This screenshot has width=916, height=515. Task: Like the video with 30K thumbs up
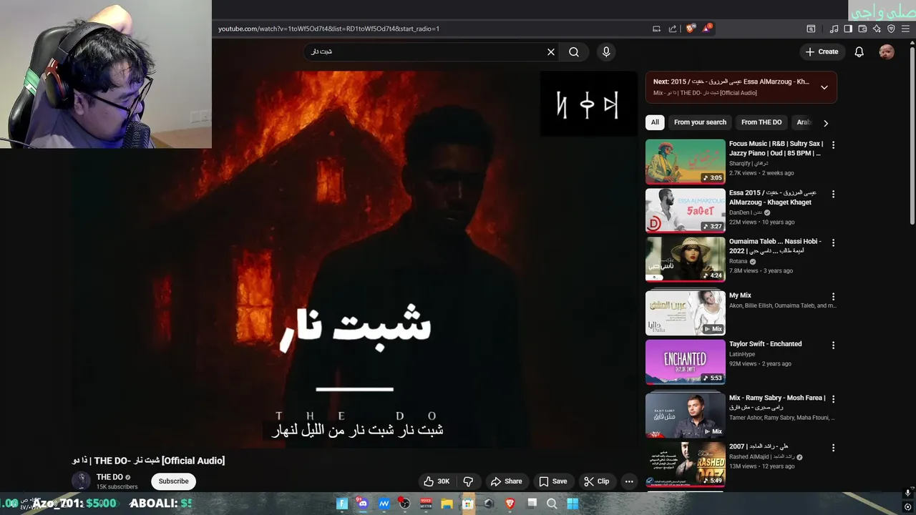[x=437, y=481]
